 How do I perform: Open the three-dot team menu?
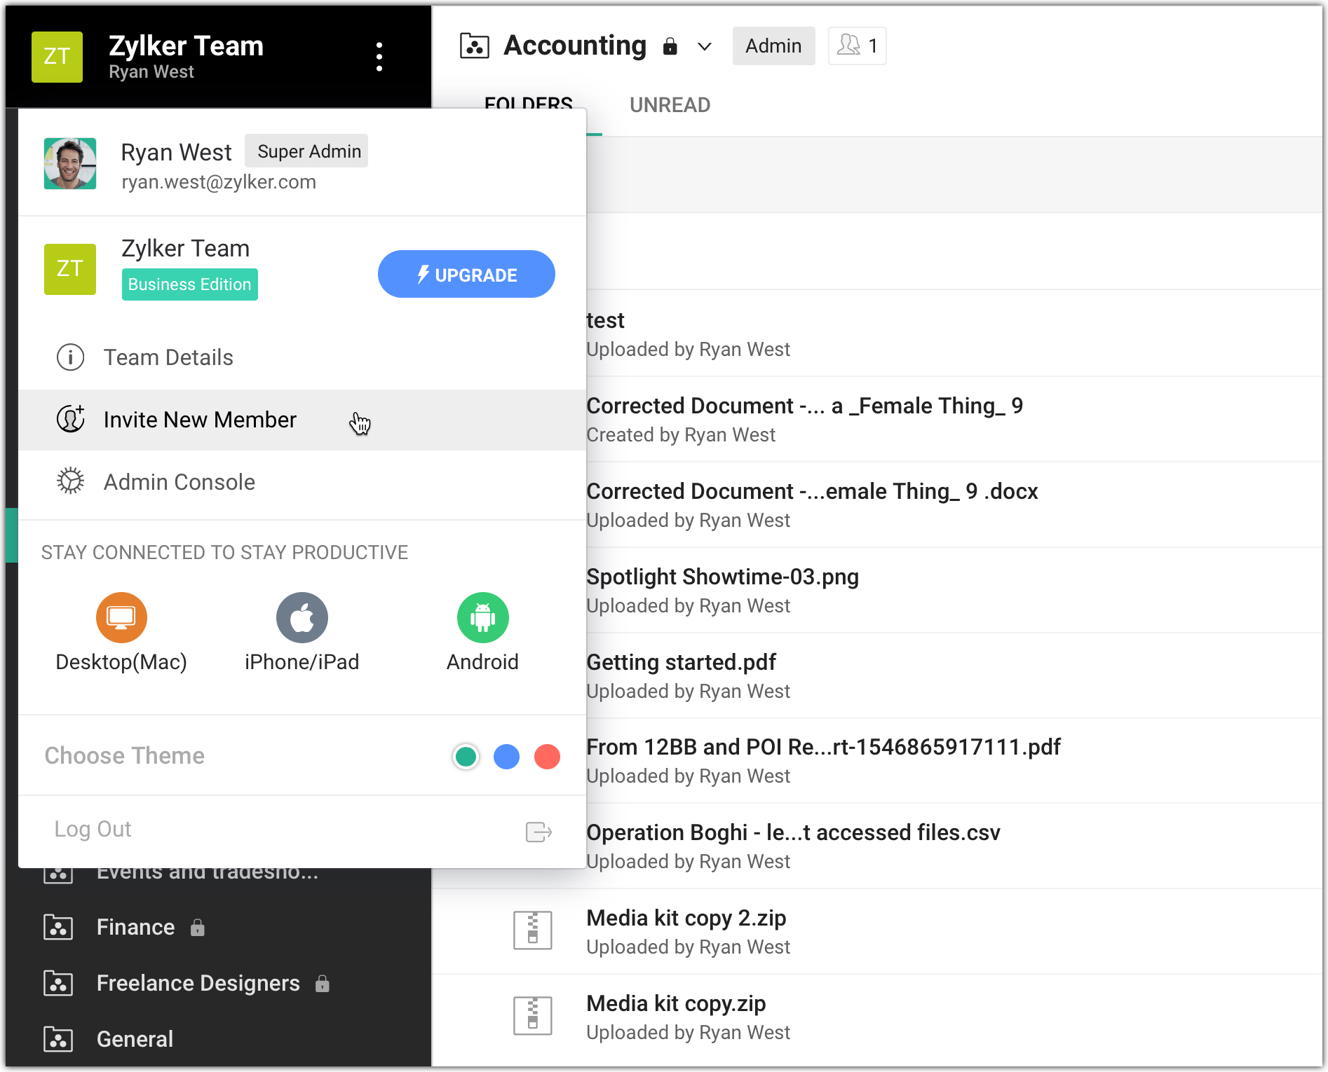point(379,57)
